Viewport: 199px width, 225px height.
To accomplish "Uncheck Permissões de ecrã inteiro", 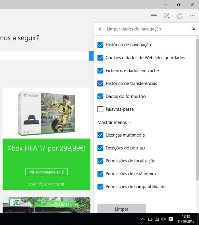I will (100, 174).
